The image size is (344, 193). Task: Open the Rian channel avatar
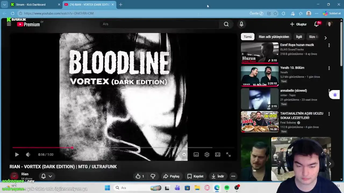coord(14,176)
